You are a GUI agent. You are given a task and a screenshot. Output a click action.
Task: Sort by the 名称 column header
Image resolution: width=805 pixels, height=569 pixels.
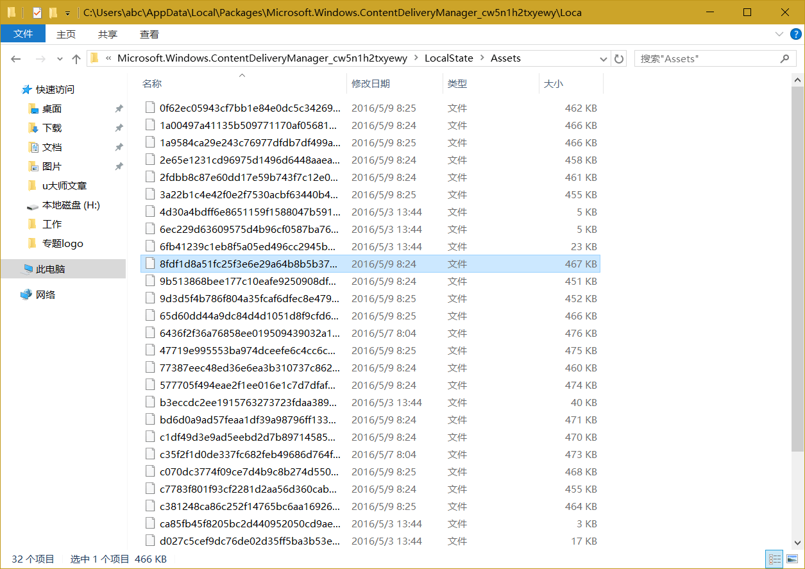point(152,83)
